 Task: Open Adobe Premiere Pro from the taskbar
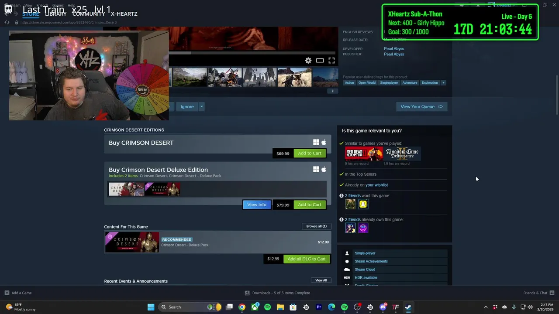pyautogui.click(x=319, y=307)
